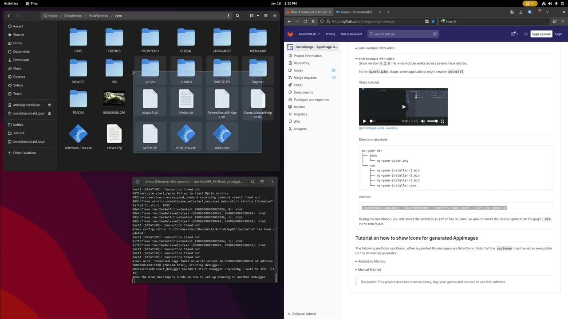Reload the GitLab page
Viewport: 568px width, 319px height.
click(305, 21)
